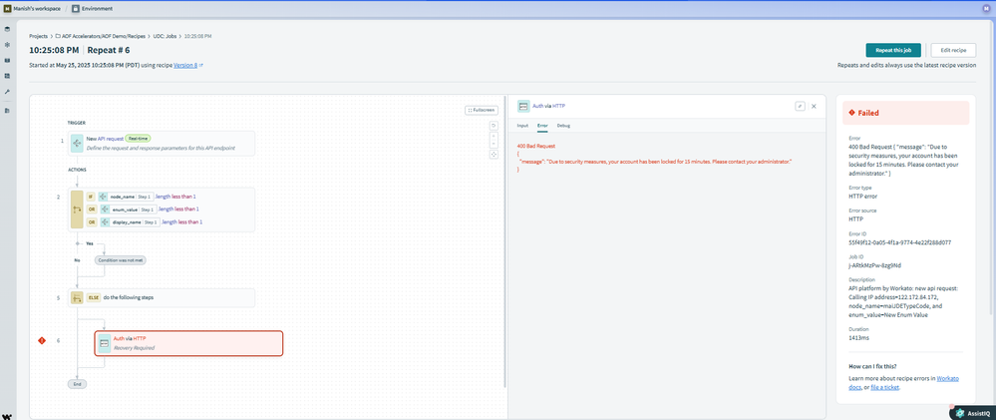996x420 pixels.
Task: Switch to the Debug tab
Action: (563, 126)
